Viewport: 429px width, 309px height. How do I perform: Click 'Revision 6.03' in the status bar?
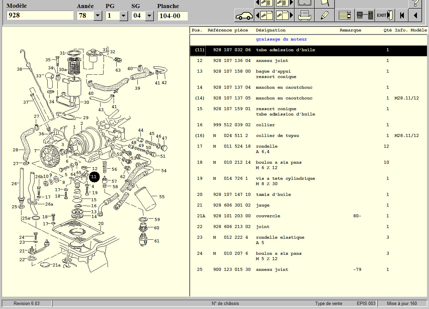pos(26,303)
